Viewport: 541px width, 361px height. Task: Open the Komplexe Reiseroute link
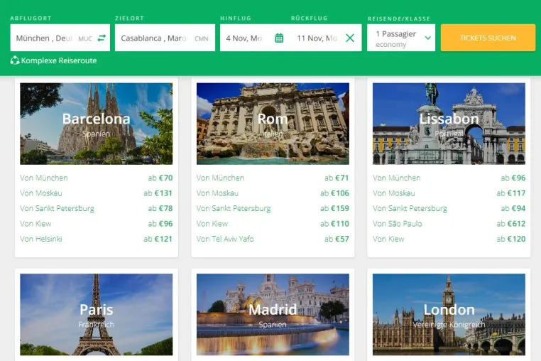click(59, 60)
